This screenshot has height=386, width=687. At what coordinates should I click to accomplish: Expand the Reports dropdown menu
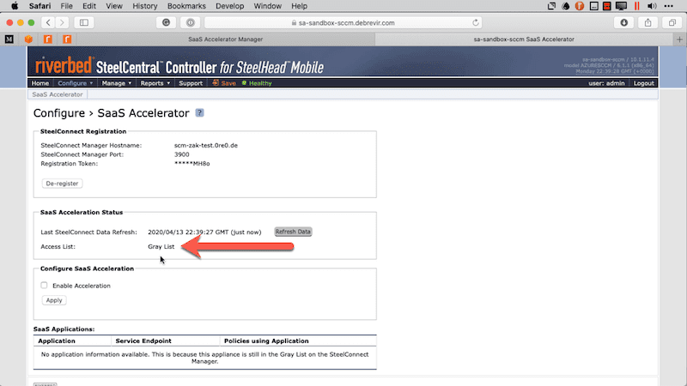click(x=155, y=83)
